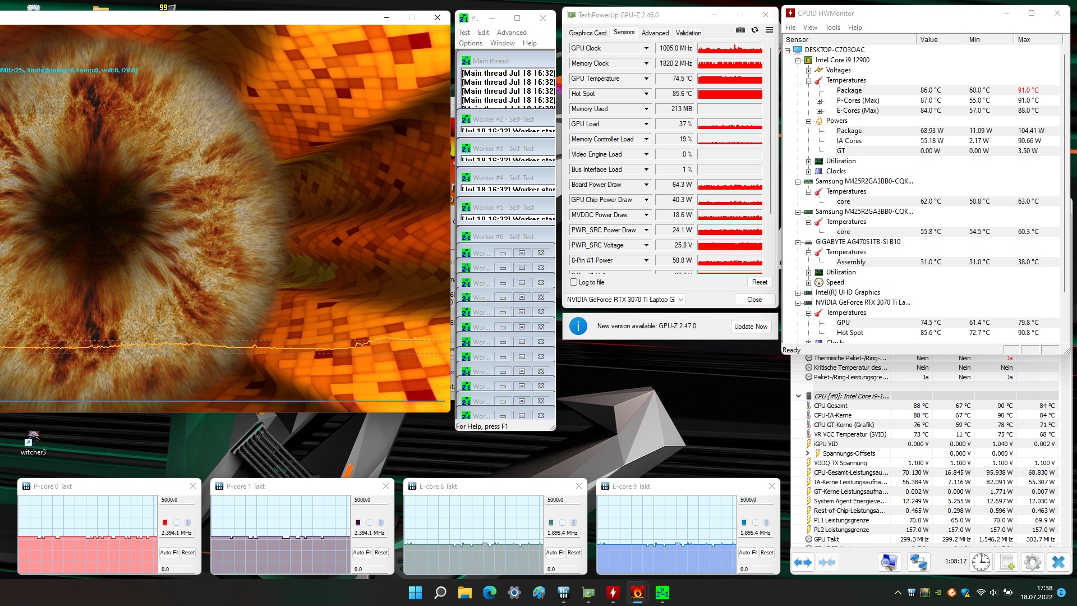Collapse CPU [#0] Intel Core i9 section in HWiNFO
The width and height of the screenshot is (1077, 606).
point(798,396)
